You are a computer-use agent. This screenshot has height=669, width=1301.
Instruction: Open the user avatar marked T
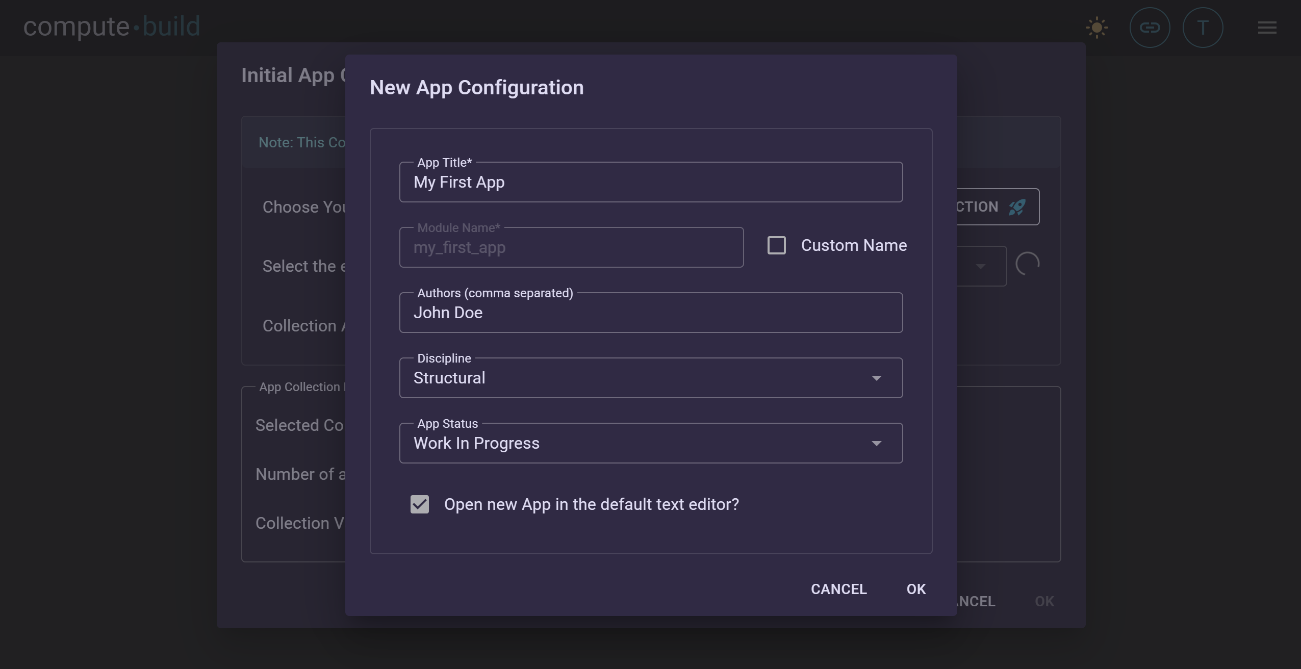[x=1203, y=27]
